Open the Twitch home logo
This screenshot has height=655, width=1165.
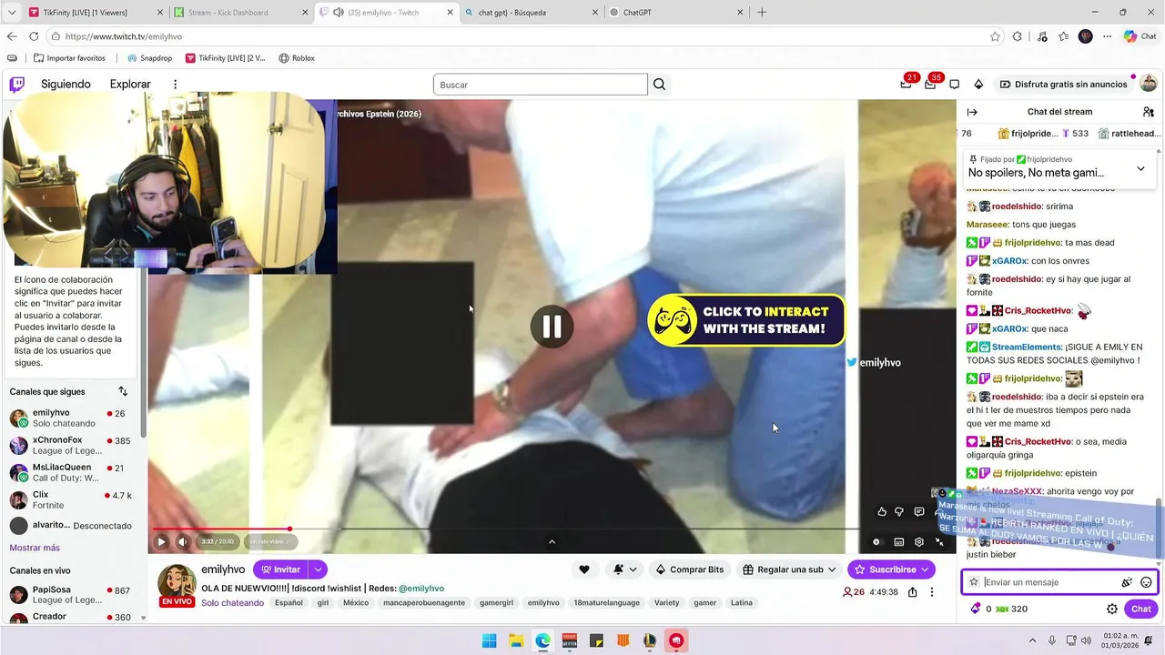(x=17, y=85)
